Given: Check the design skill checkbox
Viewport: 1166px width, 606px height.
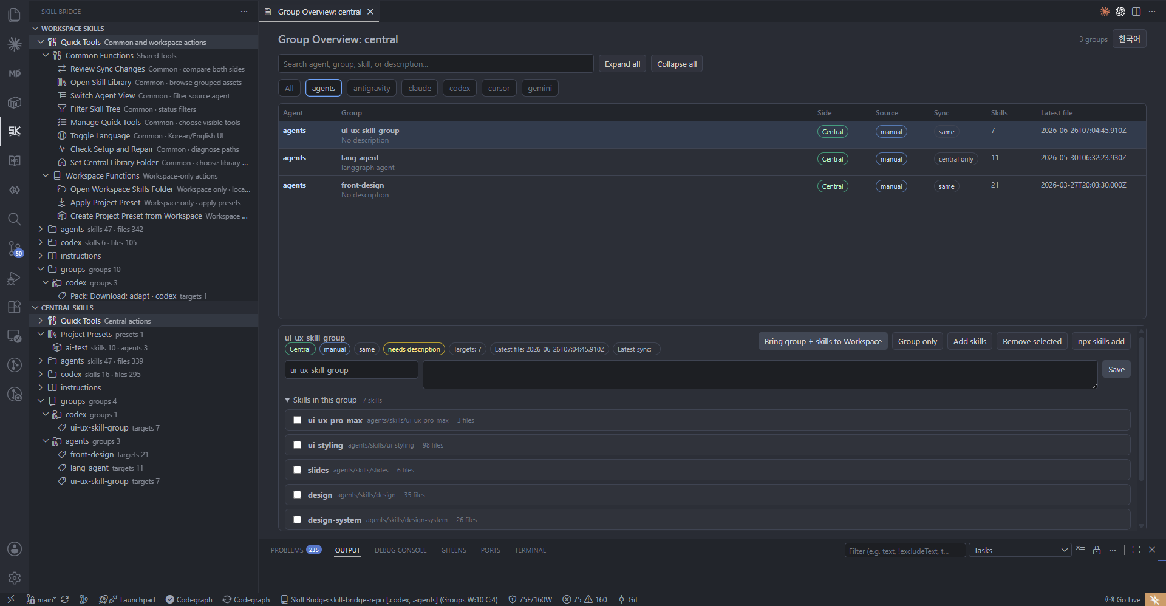Looking at the screenshot, I should [x=297, y=494].
